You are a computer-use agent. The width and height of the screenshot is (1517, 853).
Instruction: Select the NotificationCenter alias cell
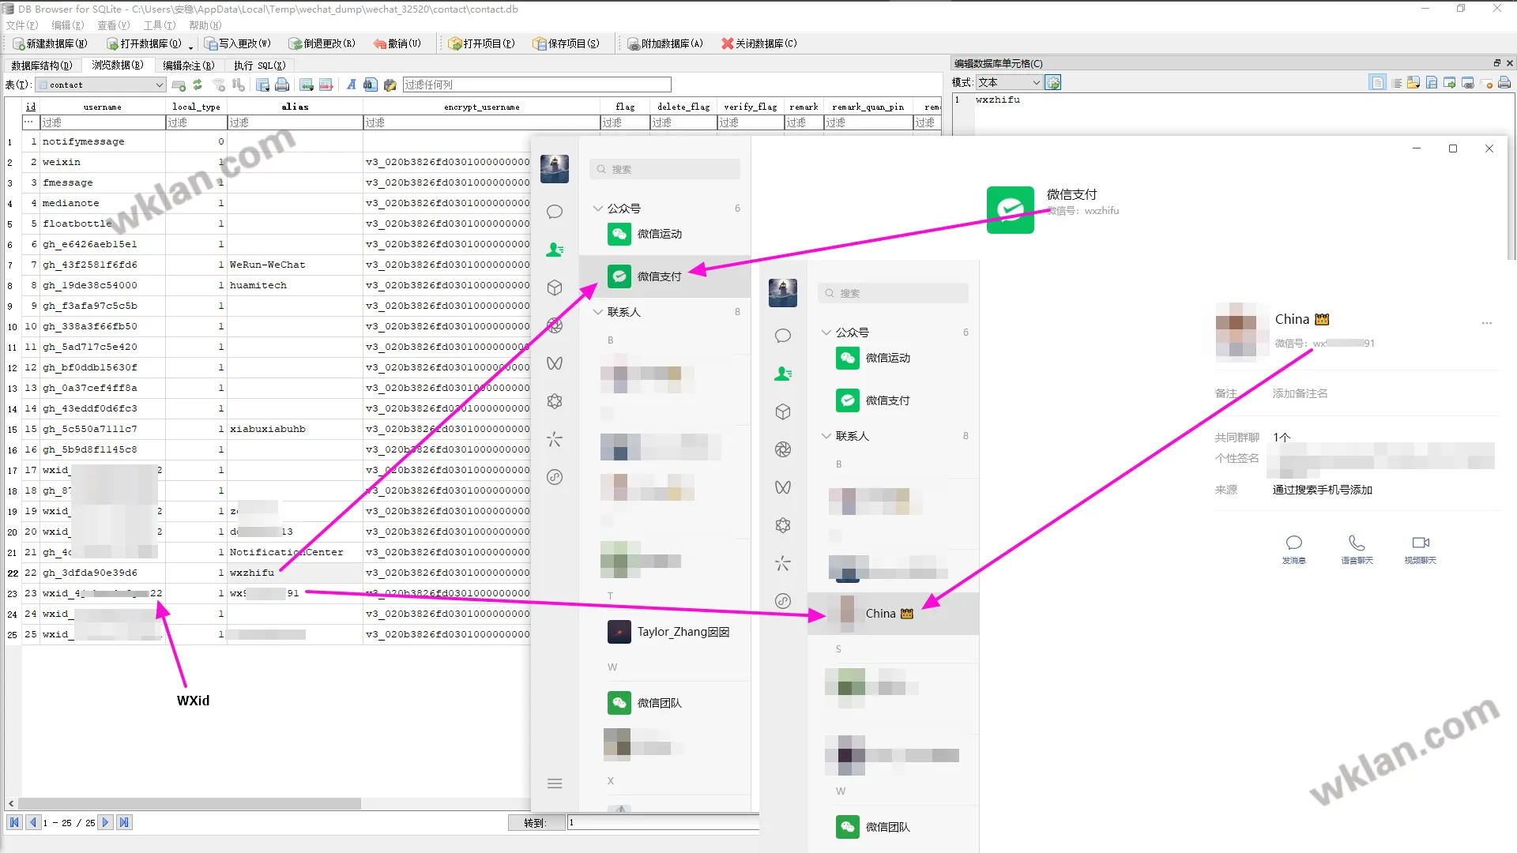(x=295, y=552)
